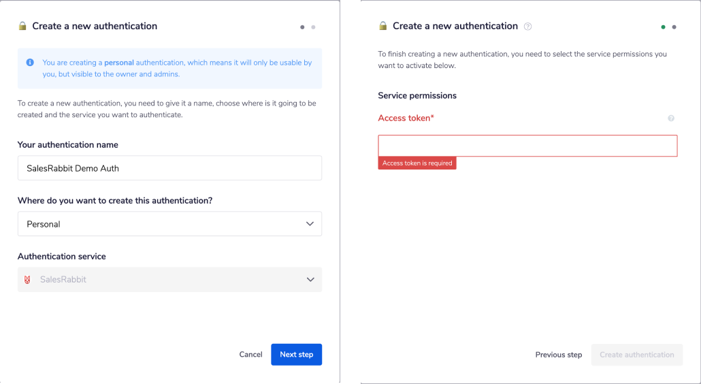Click the green step indicator dot
This screenshot has width=701, height=384.
coord(663,27)
